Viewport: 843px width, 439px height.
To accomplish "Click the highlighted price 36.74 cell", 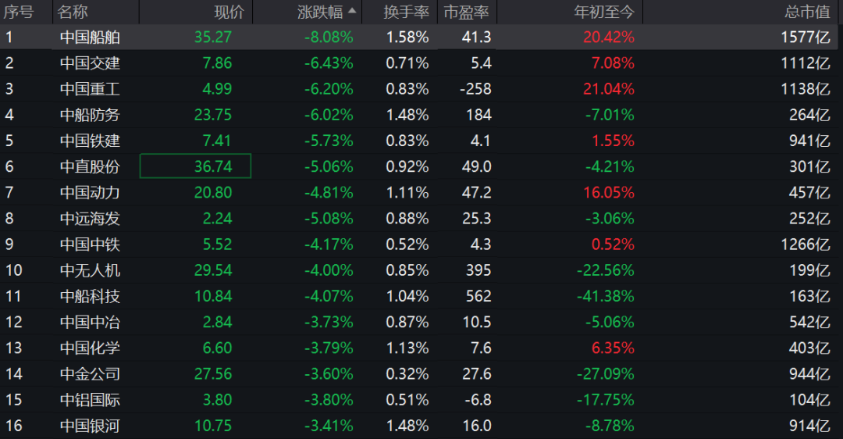I will click(x=195, y=166).
